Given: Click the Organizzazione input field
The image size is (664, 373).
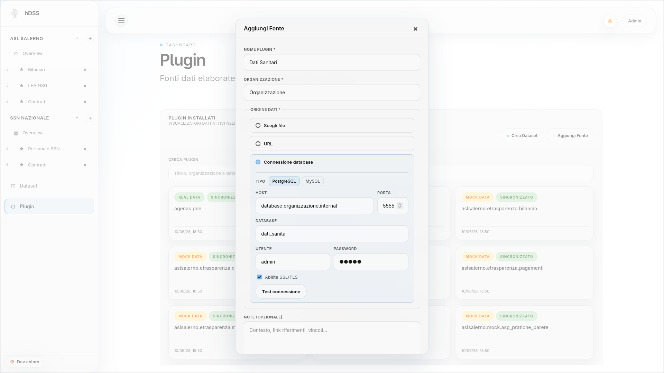Looking at the screenshot, I should (332, 93).
